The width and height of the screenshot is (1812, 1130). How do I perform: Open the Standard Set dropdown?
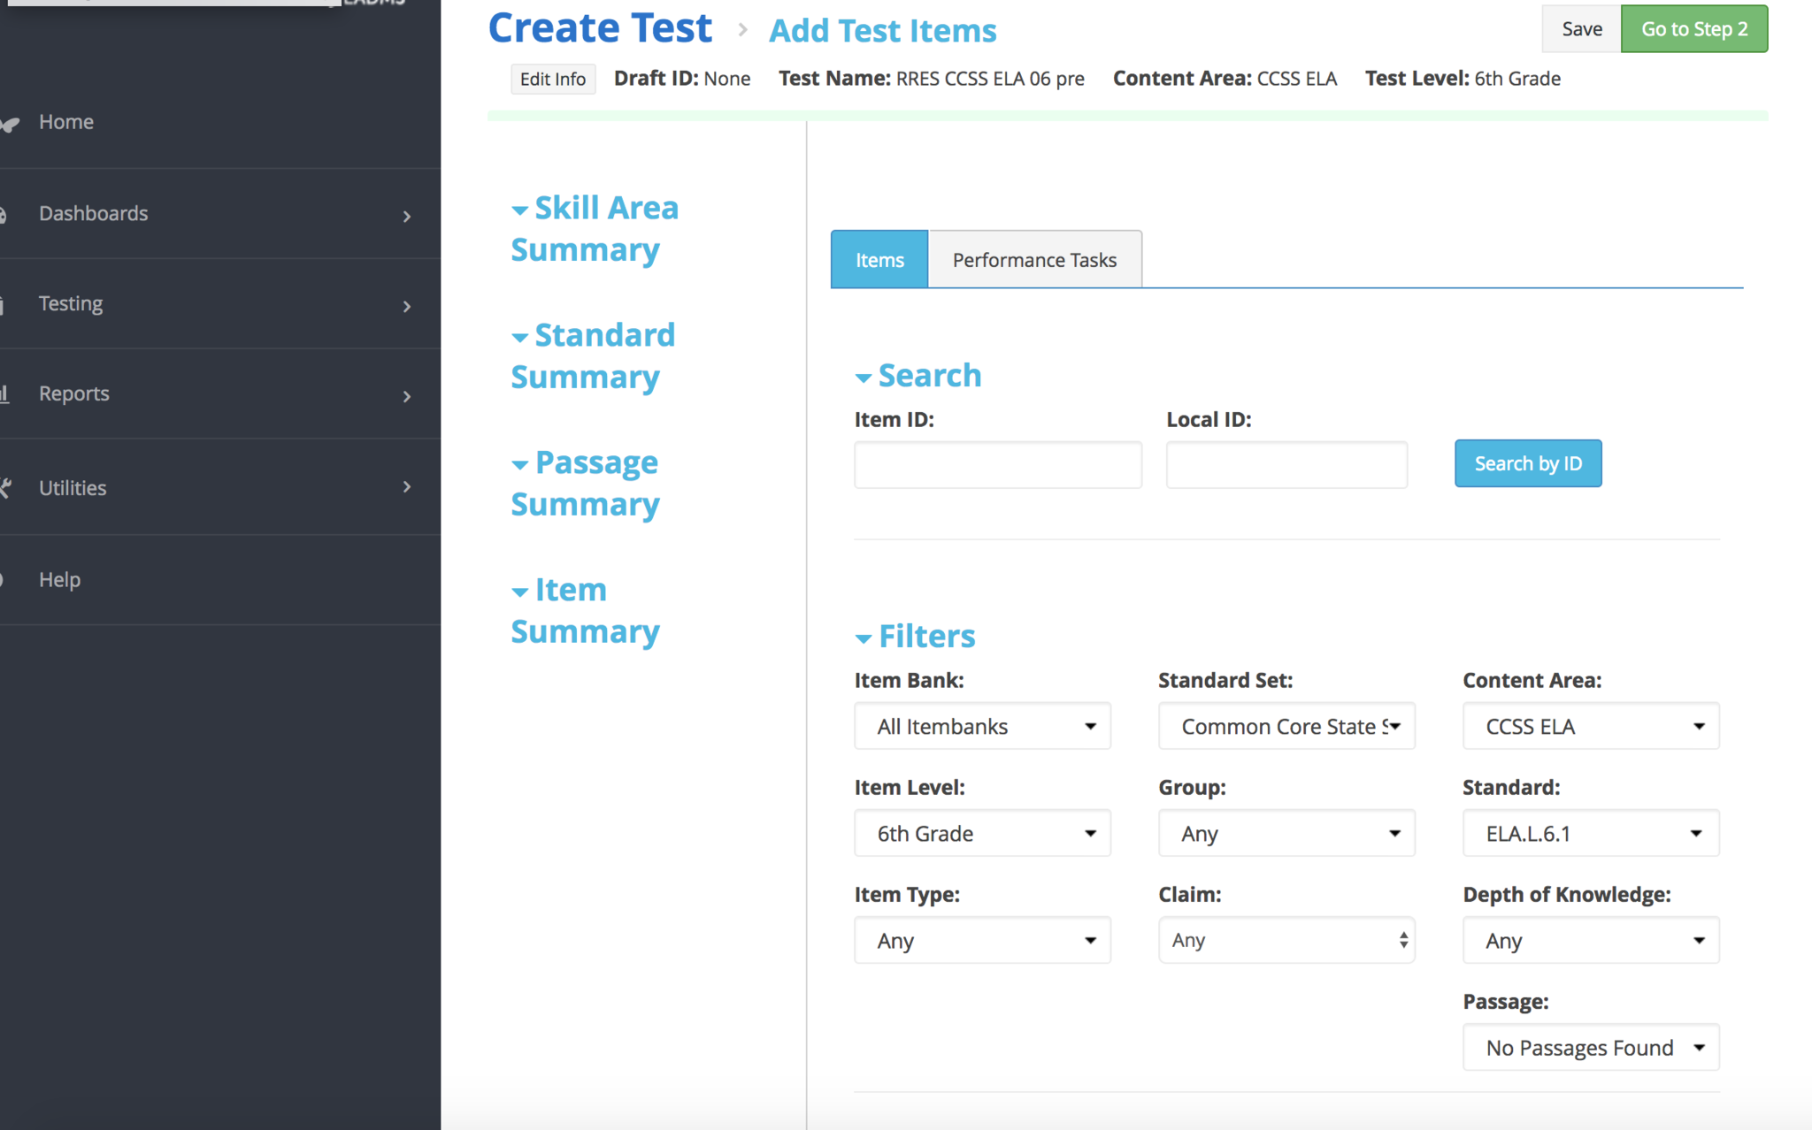point(1286,726)
